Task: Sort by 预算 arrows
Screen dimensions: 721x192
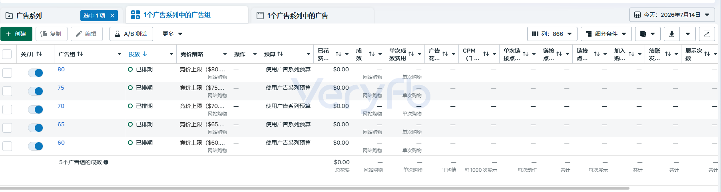Action: pos(280,54)
